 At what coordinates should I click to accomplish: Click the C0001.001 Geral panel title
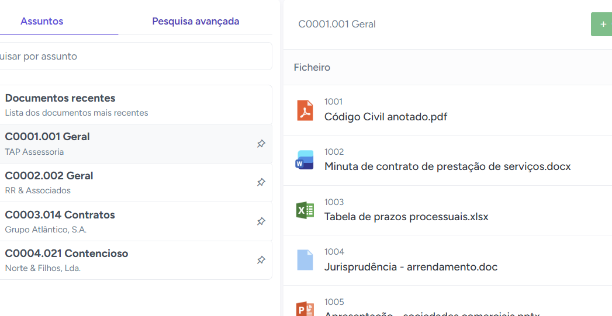[337, 24]
